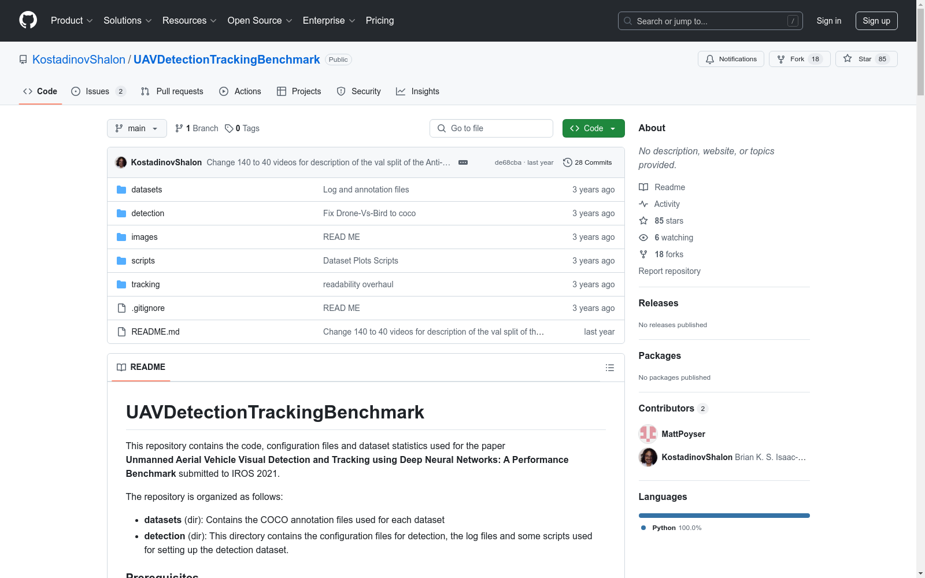This screenshot has width=925, height=578.
Task: Open the GitHub homepage logo
Action: click(28, 20)
